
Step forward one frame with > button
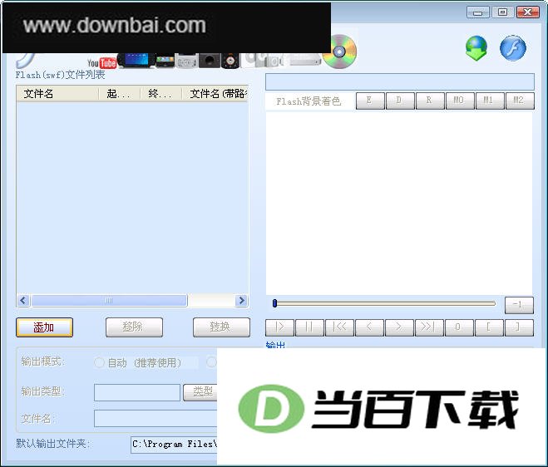[x=399, y=327]
